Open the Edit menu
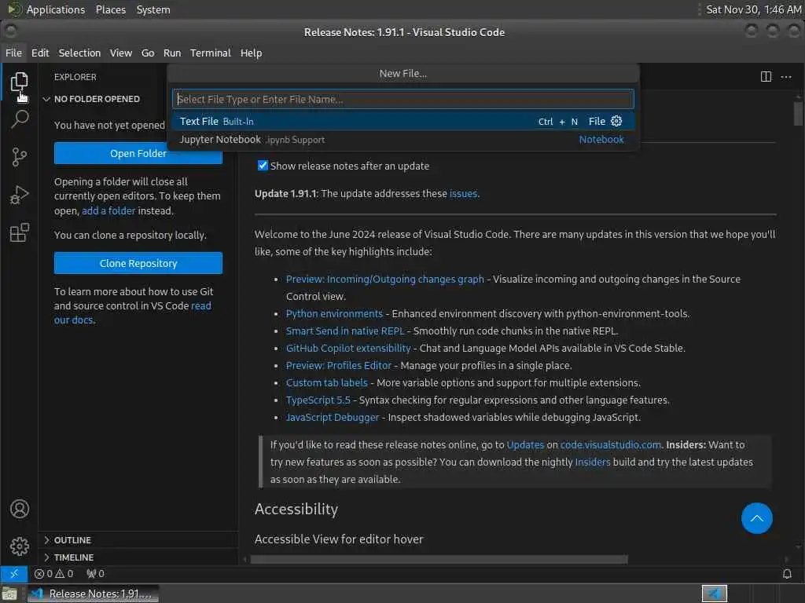Screen dimensions: 805x603 point(40,53)
